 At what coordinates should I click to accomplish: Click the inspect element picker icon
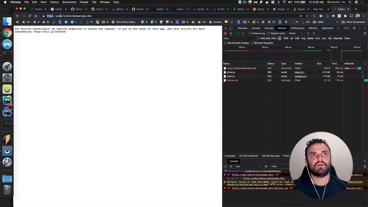pos(225,28)
